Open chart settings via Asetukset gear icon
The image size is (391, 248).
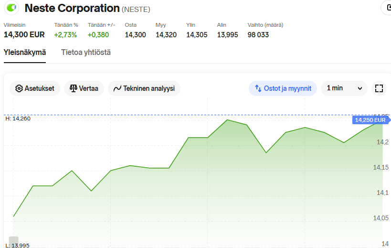[x=19, y=88]
